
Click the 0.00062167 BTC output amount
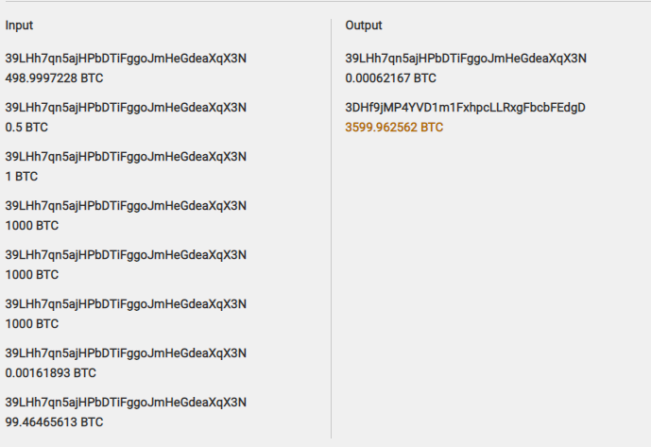coord(390,78)
